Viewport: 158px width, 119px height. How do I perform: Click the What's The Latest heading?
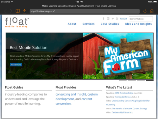click(x=119, y=87)
